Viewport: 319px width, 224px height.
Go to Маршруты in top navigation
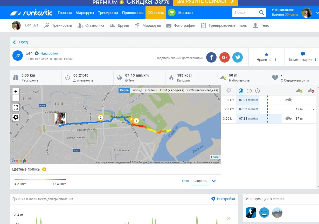85,13
